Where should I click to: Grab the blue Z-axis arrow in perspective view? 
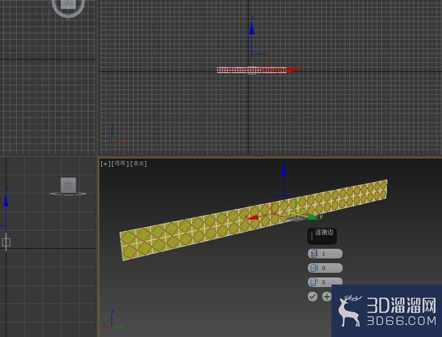click(x=284, y=171)
